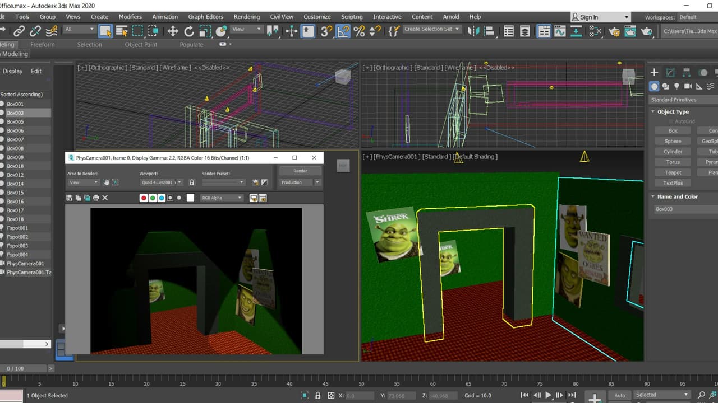Click the Render button
Image resolution: width=718 pixels, height=403 pixels.
point(300,171)
